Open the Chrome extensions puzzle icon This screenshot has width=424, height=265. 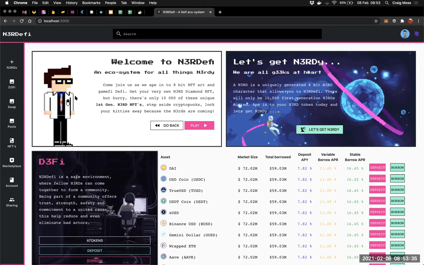pos(402,21)
